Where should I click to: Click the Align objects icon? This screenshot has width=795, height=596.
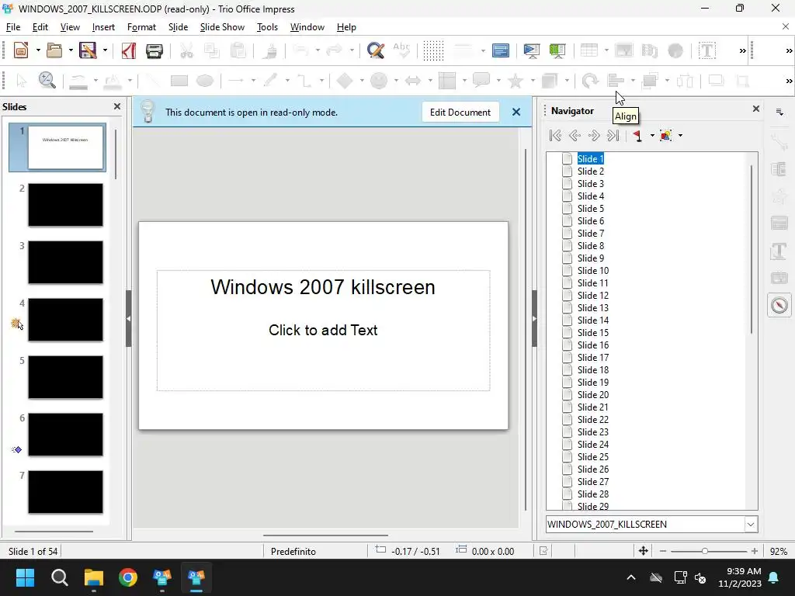click(616, 81)
